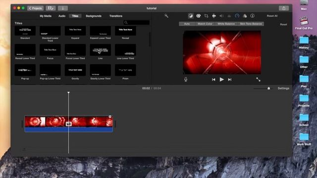Switch to the Backgrounds tab

point(94,16)
